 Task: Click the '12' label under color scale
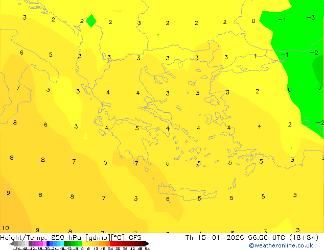click(x=96, y=248)
